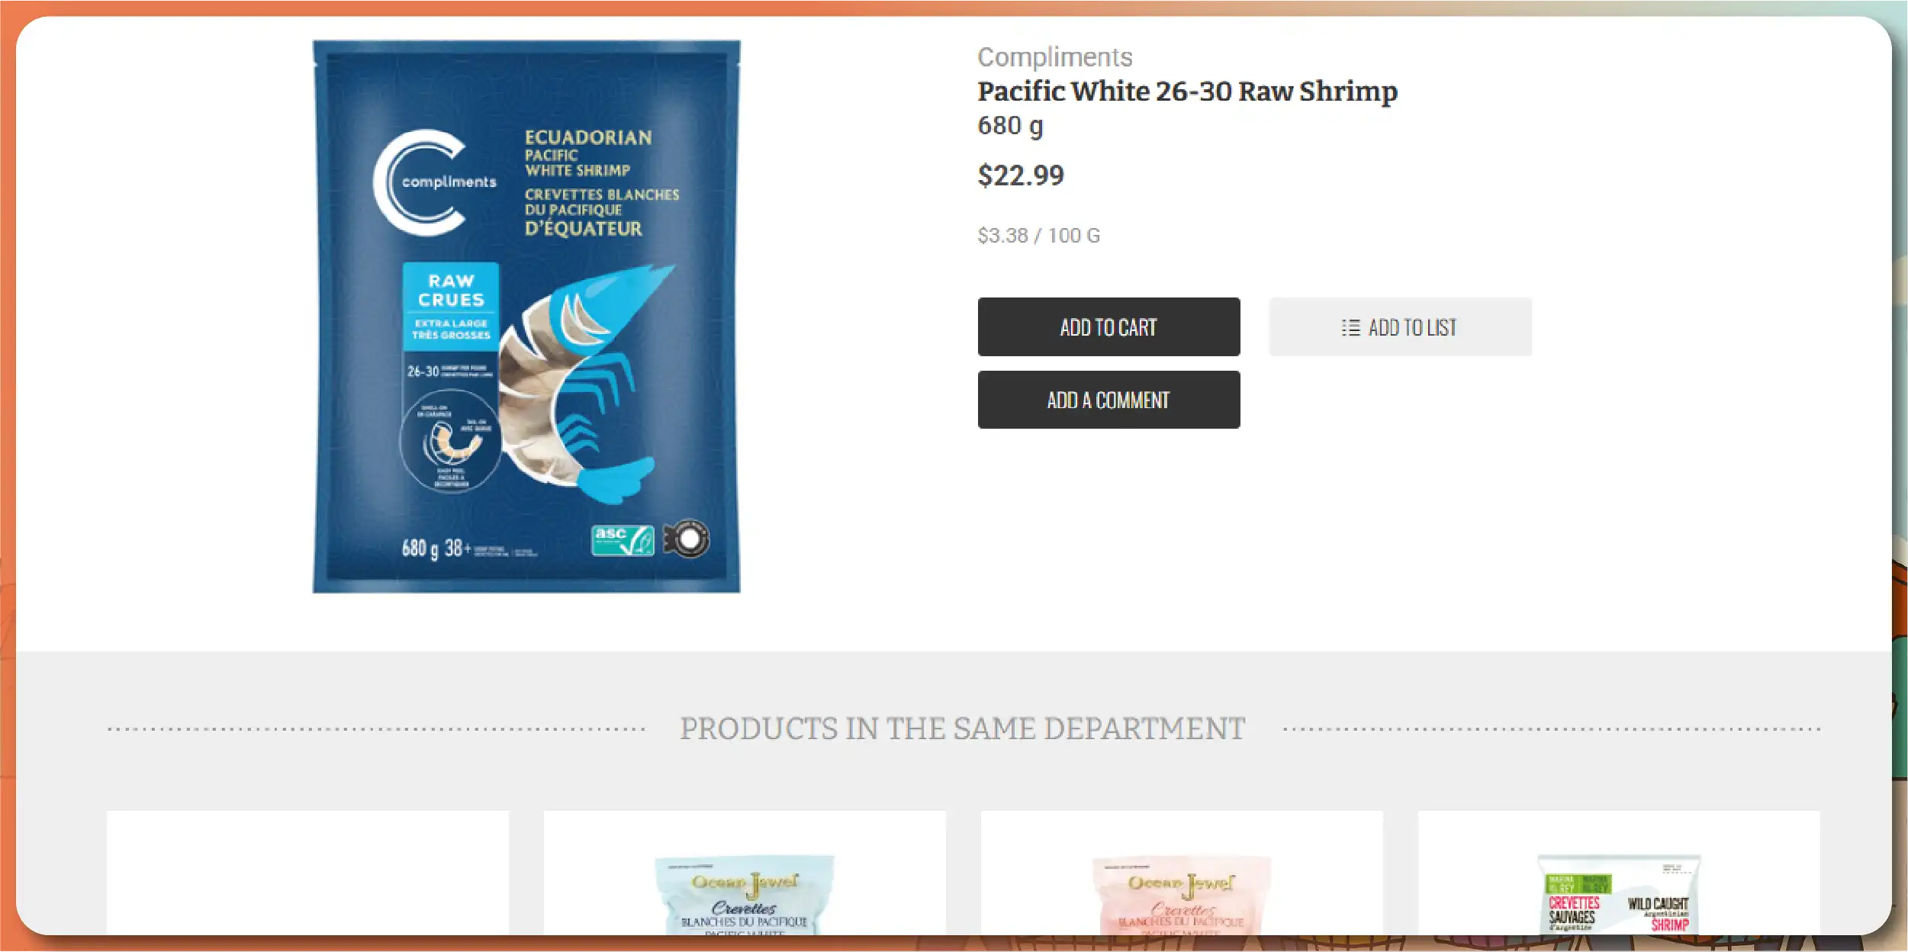
Task: Click the Add a Comment button
Action: (x=1108, y=400)
